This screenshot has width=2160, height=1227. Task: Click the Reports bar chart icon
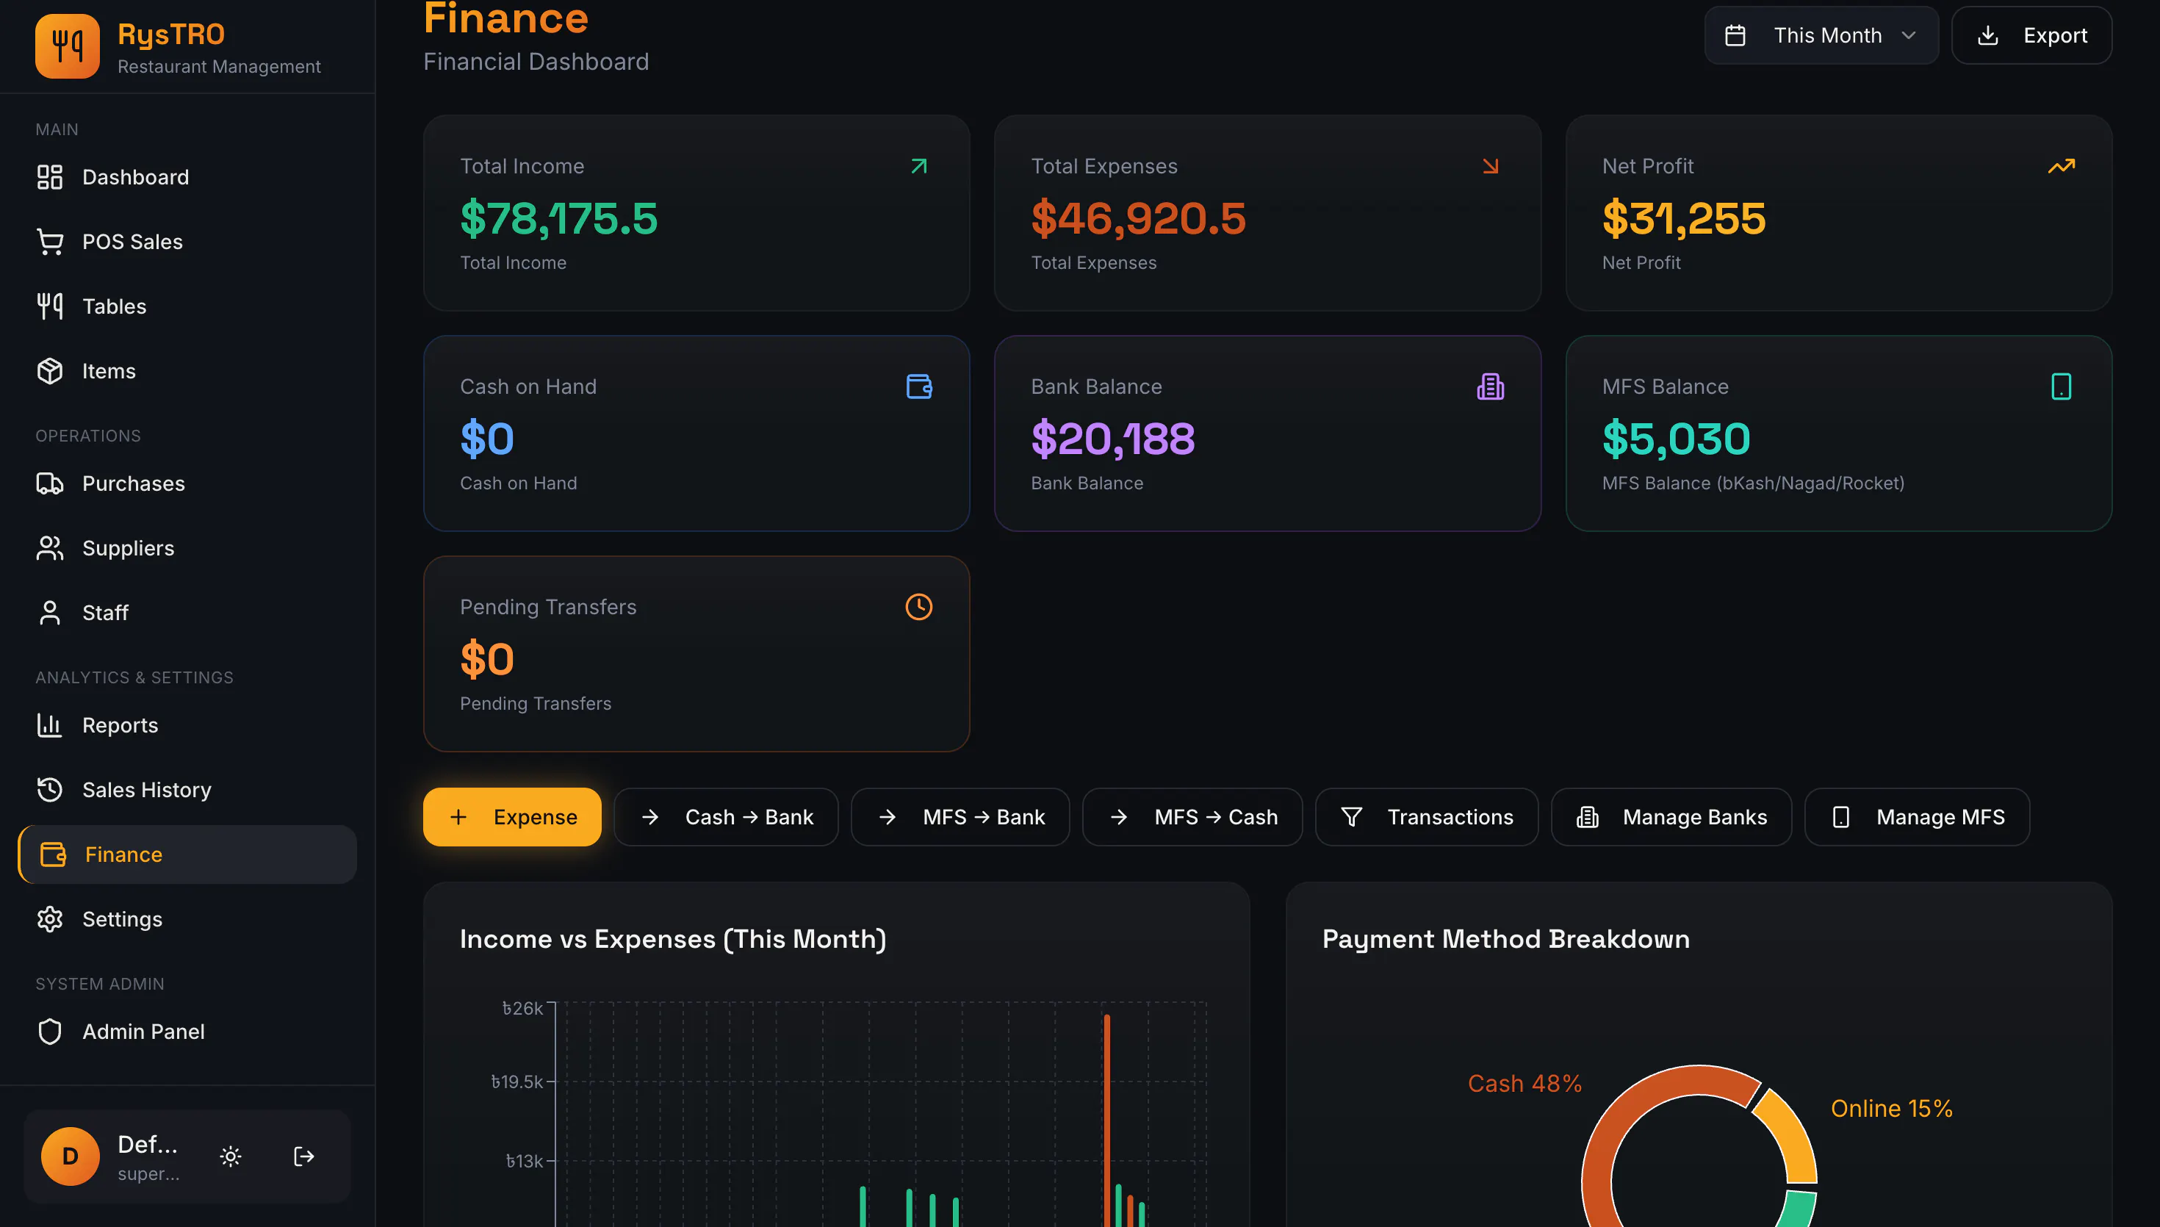click(50, 724)
